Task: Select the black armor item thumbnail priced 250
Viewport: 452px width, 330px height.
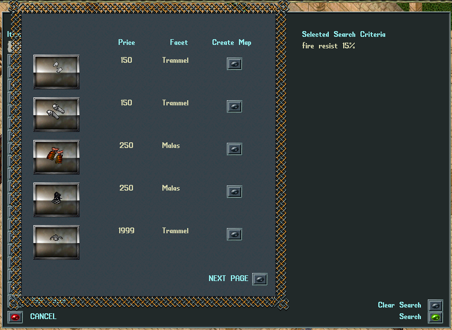Action: click(56, 200)
